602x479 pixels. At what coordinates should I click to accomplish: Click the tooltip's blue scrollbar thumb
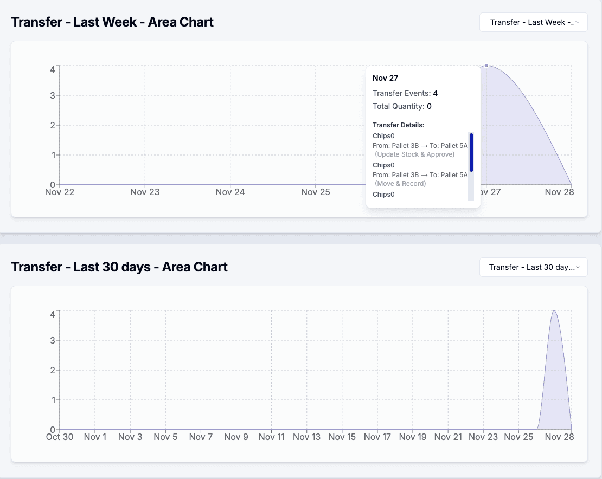click(471, 152)
